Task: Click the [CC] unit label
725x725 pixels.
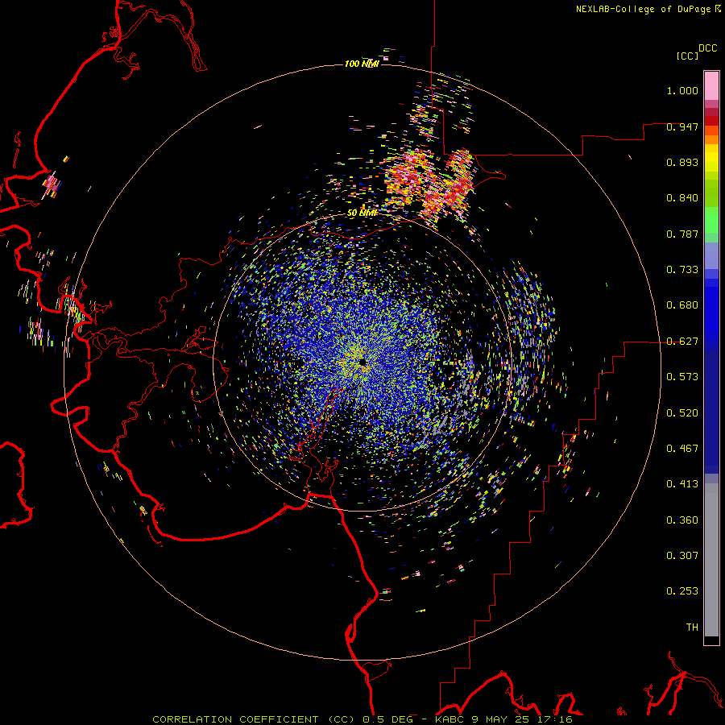Action: 687,56
